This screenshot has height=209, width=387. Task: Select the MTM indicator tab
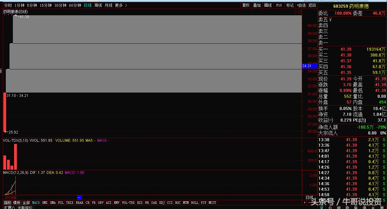186,203
